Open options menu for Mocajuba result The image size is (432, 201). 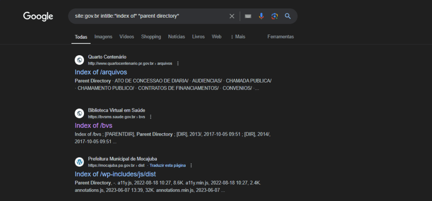pos(191,166)
